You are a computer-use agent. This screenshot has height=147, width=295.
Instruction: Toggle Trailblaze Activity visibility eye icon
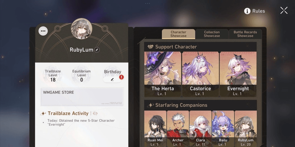[95, 113]
